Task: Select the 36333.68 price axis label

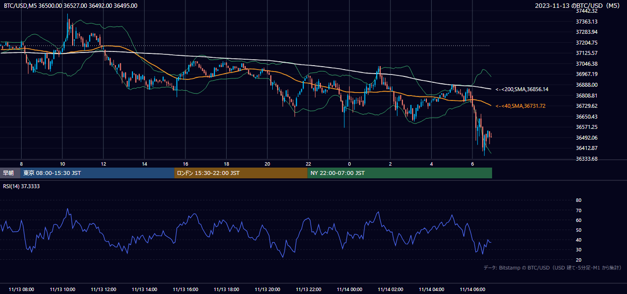Action: (586, 159)
